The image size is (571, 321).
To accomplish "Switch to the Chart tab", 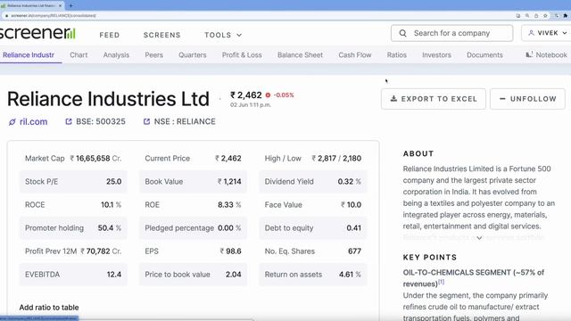I will pyautogui.click(x=79, y=55).
